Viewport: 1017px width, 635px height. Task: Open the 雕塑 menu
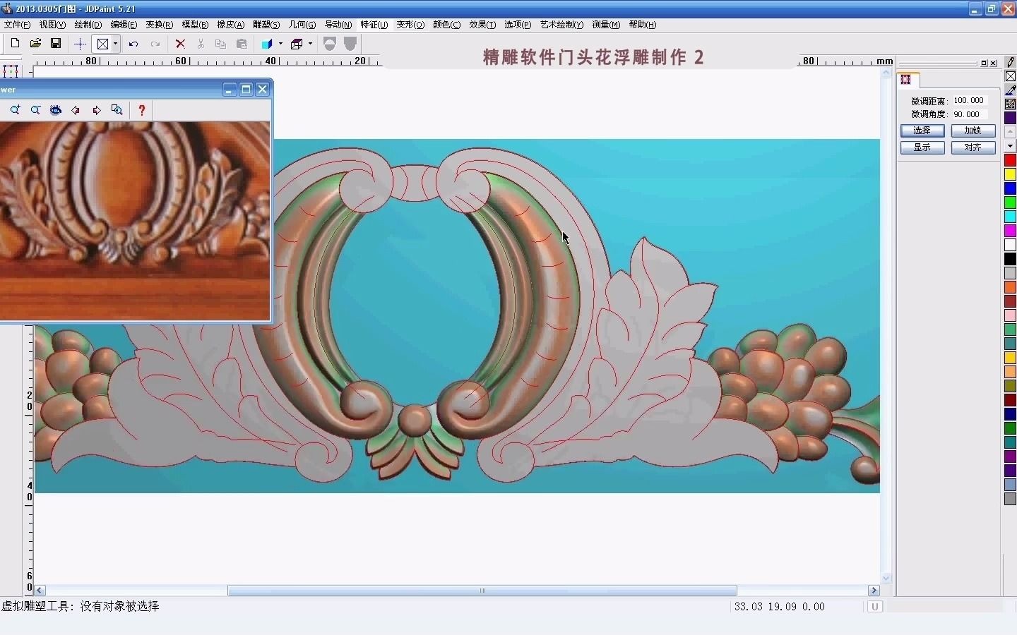[x=266, y=24]
